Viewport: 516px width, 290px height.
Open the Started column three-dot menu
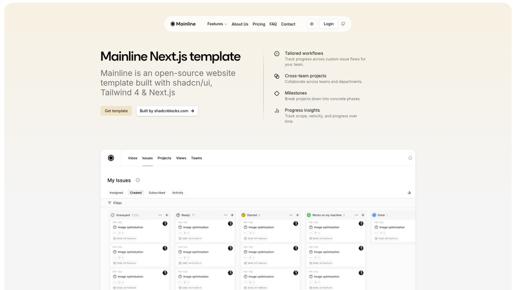(x=291, y=215)
